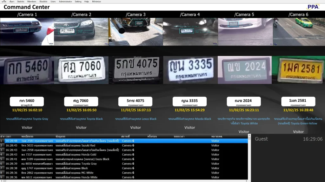Screen dimensions: 325x182
Task: Click the Members menu item
Action: [32, 2]
